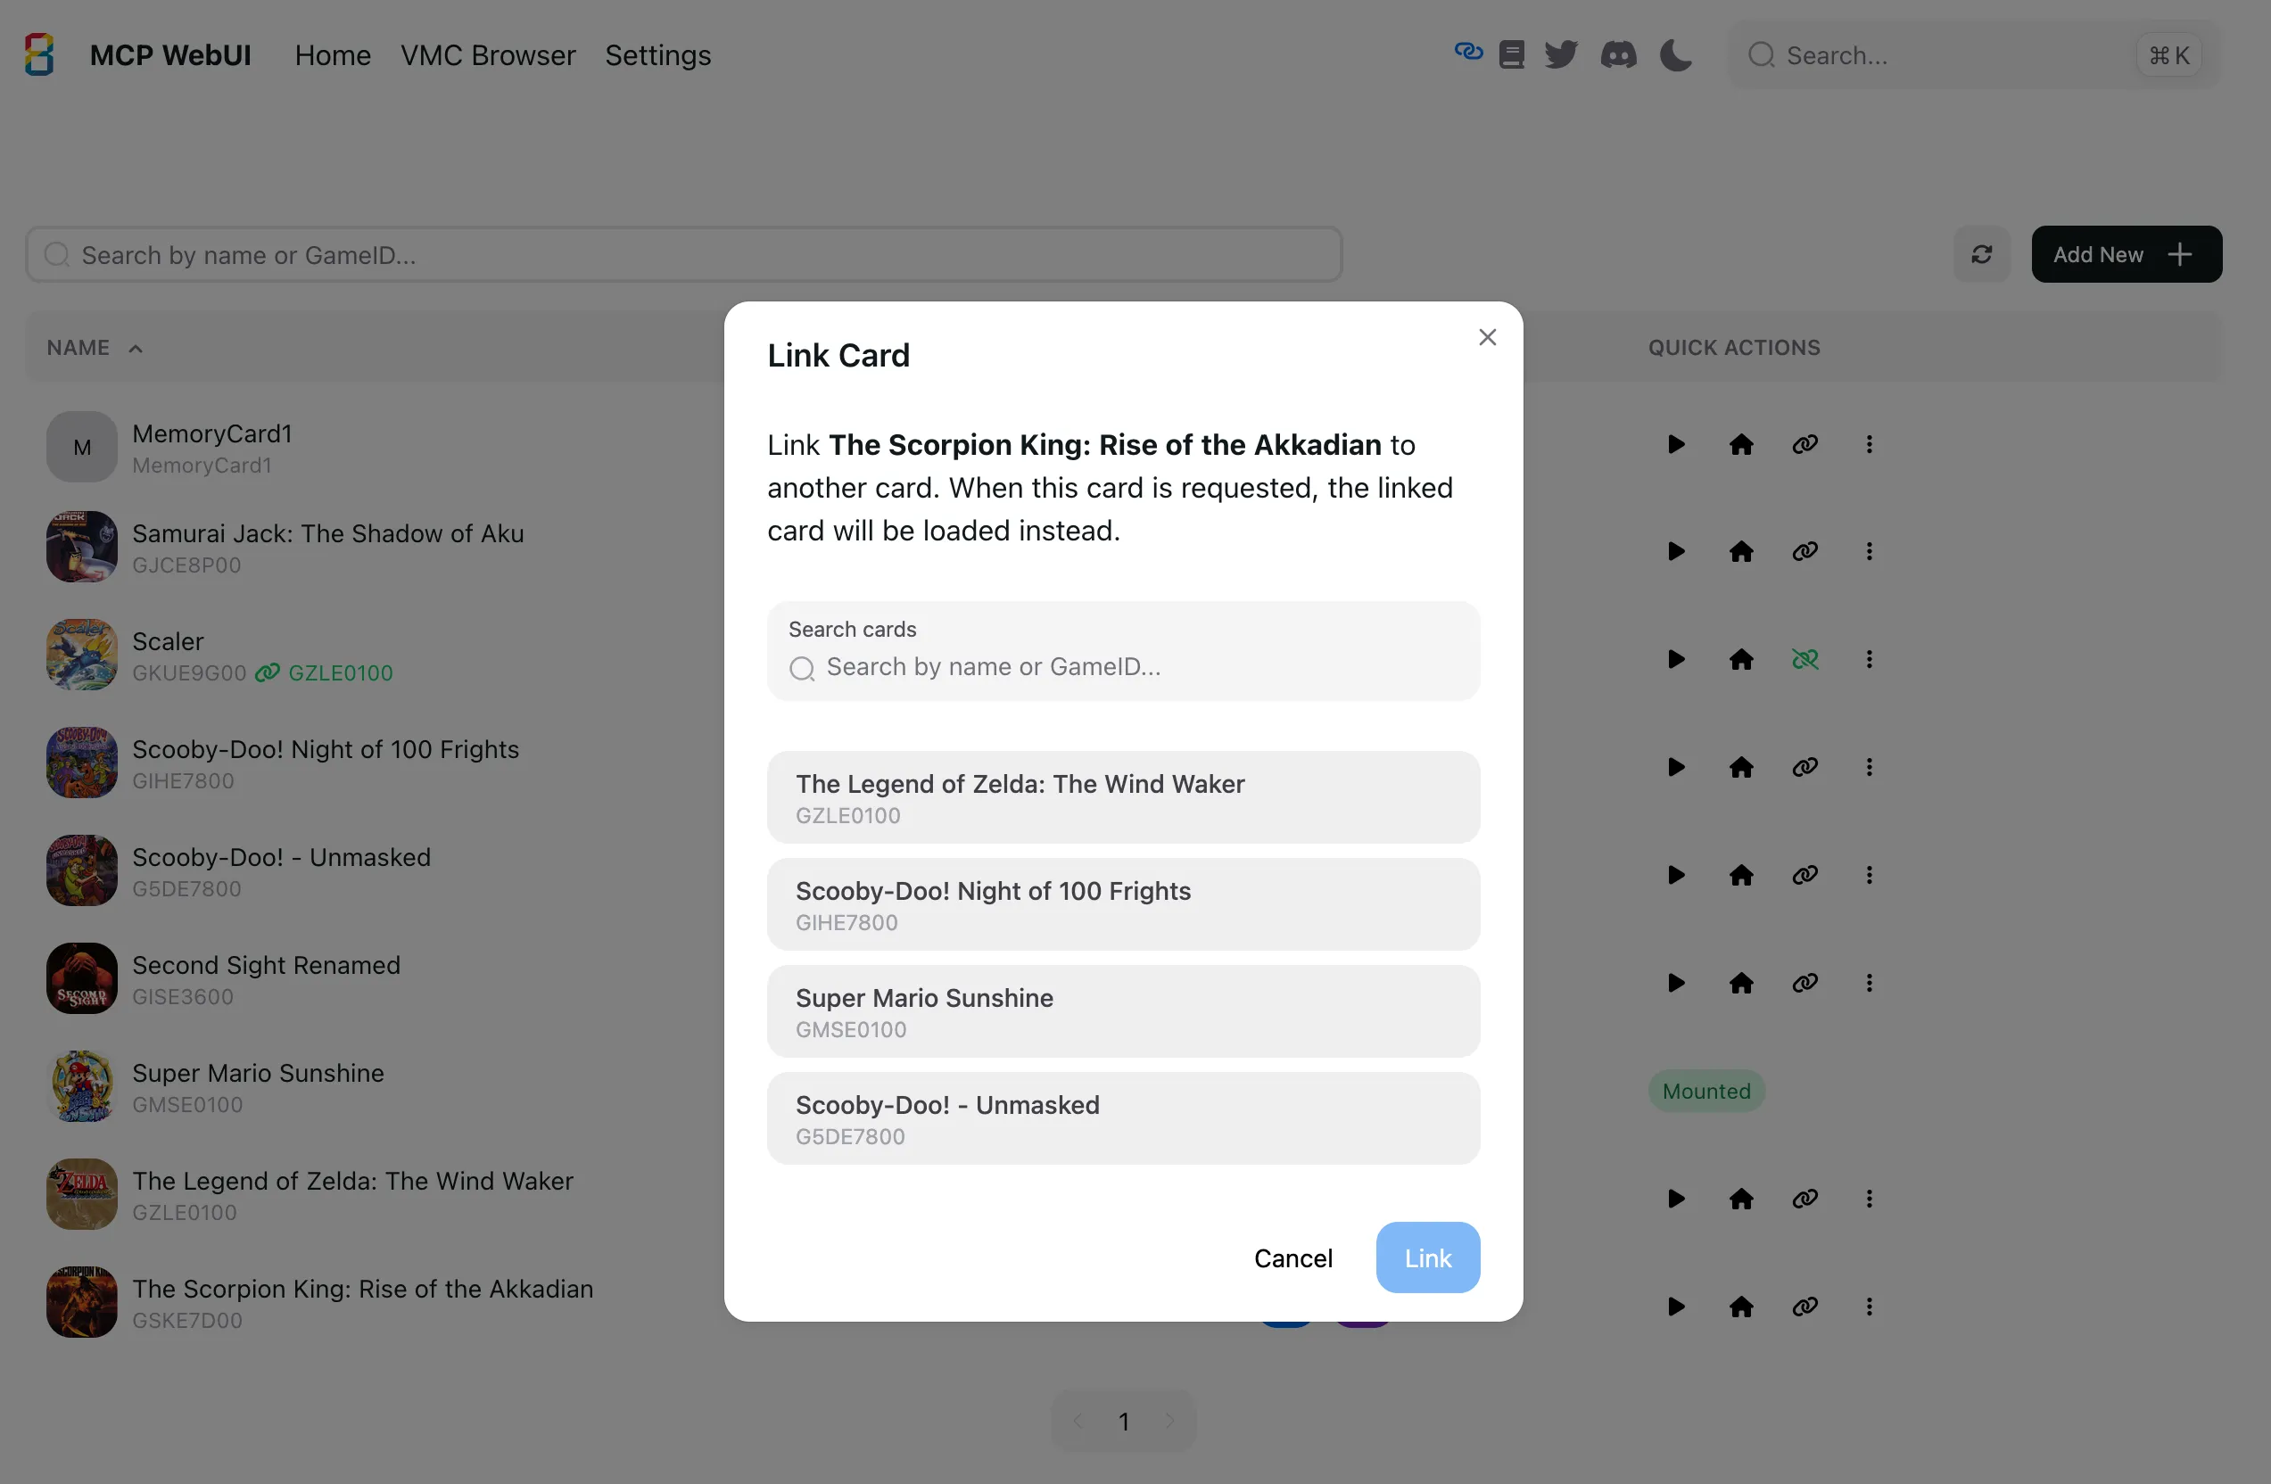The width and height of the screenshot is (2271, 1484).
Task: Click the refresh cards icon button
Action: coord(1982,255)
